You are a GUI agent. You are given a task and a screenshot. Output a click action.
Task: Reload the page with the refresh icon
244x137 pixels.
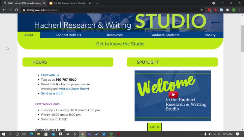pyautogui.click(x=16, y=10)
